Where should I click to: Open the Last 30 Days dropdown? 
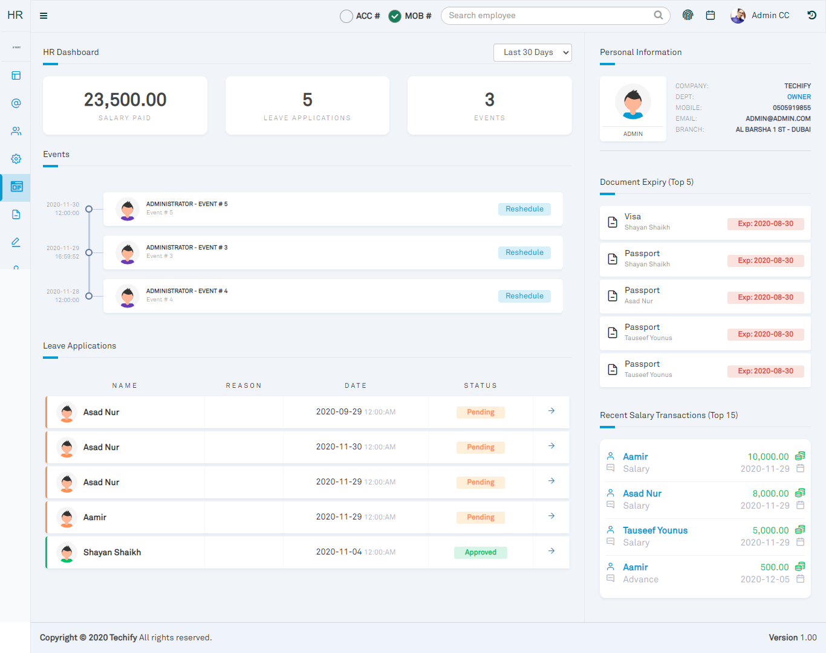(x=532, y=53)
